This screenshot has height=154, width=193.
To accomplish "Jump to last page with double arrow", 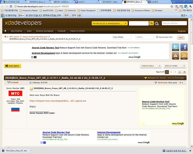I will 184,72.
